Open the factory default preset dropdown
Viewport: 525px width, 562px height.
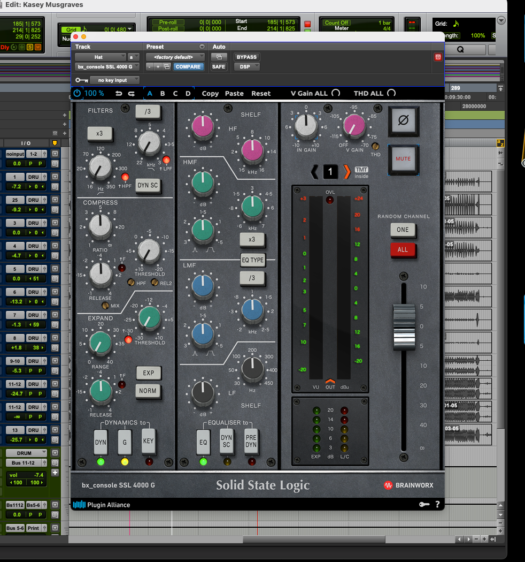tap(175, 57)
